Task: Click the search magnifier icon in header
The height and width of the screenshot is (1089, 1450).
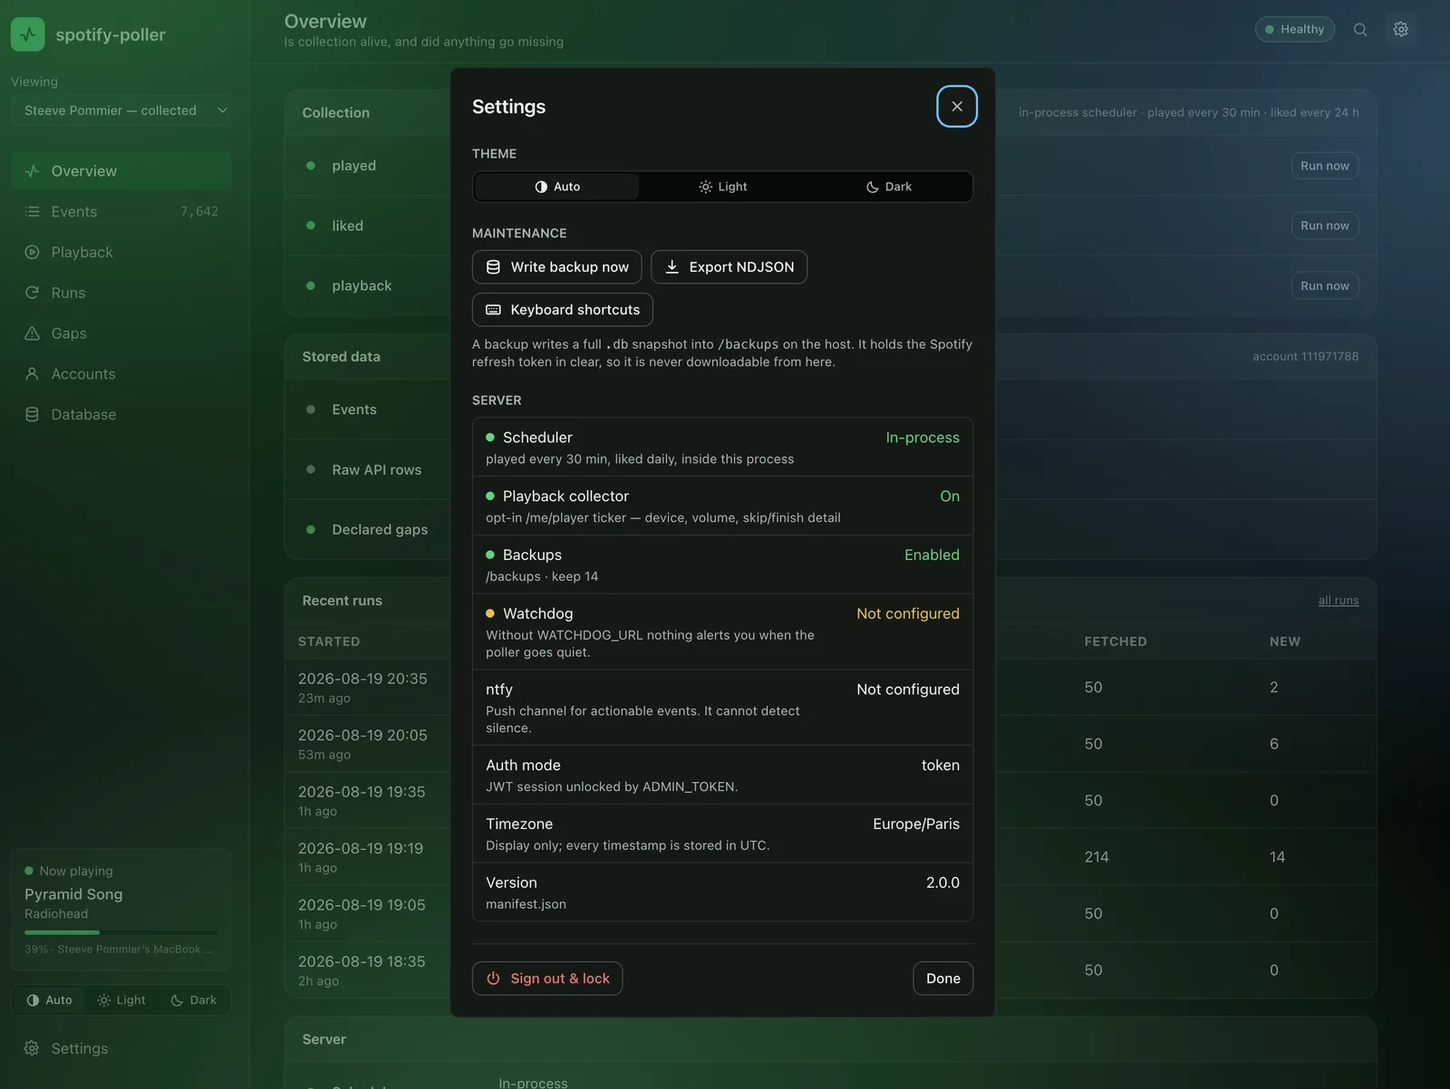Action: 1360,30
